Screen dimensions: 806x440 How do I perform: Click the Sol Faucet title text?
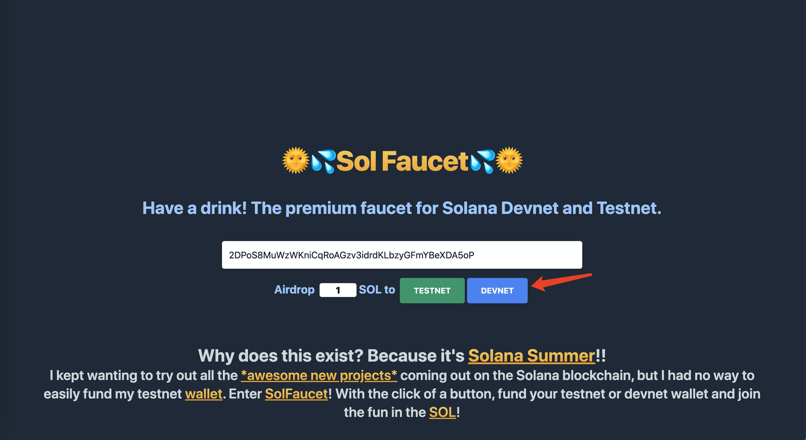(x=402, y=161)
